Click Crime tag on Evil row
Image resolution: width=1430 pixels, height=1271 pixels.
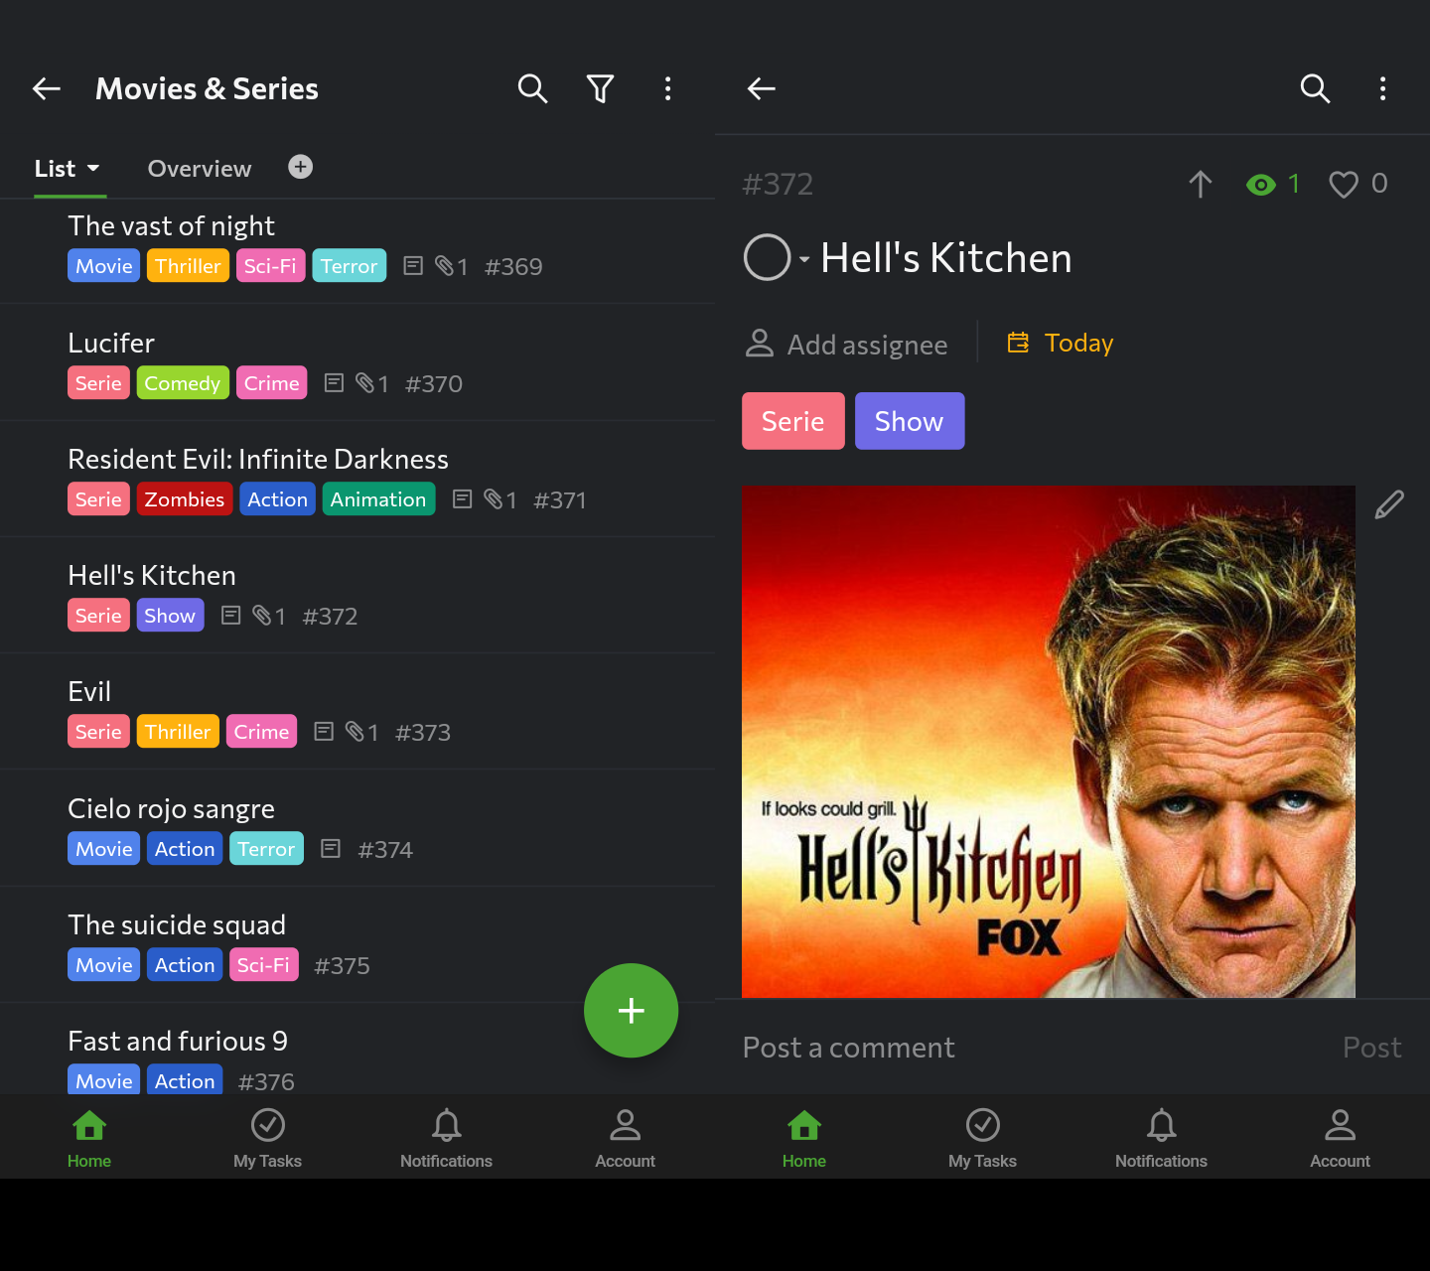[x=261, y=732]
